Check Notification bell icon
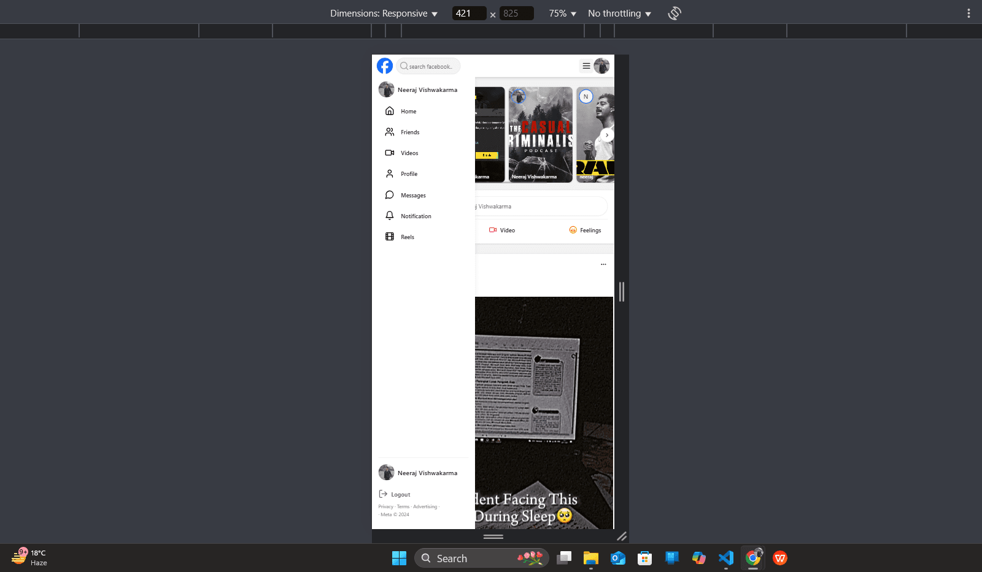The height and width of the screenshot is (572, 982). (390, 215)
